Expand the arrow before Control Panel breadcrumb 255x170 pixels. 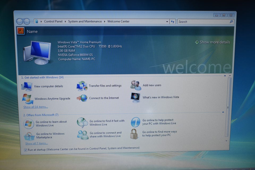(41, 22)
